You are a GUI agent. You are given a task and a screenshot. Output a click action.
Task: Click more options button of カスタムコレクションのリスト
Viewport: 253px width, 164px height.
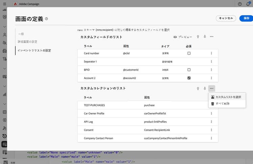point(212,89)
